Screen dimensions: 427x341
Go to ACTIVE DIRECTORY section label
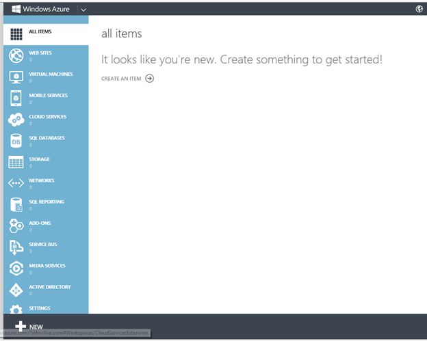[x=50, y=286]
